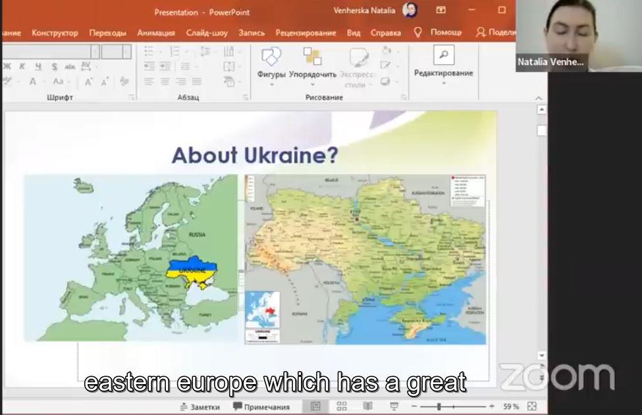Open ribbon display options icon in title bar
642x415 pixels.
pyautogui.click(x=441, y=11)
